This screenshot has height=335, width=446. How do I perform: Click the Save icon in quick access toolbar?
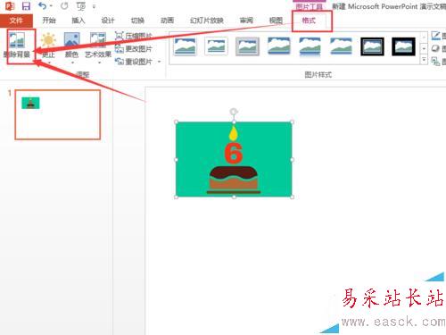pyautogui.click(x=26, y=6)
